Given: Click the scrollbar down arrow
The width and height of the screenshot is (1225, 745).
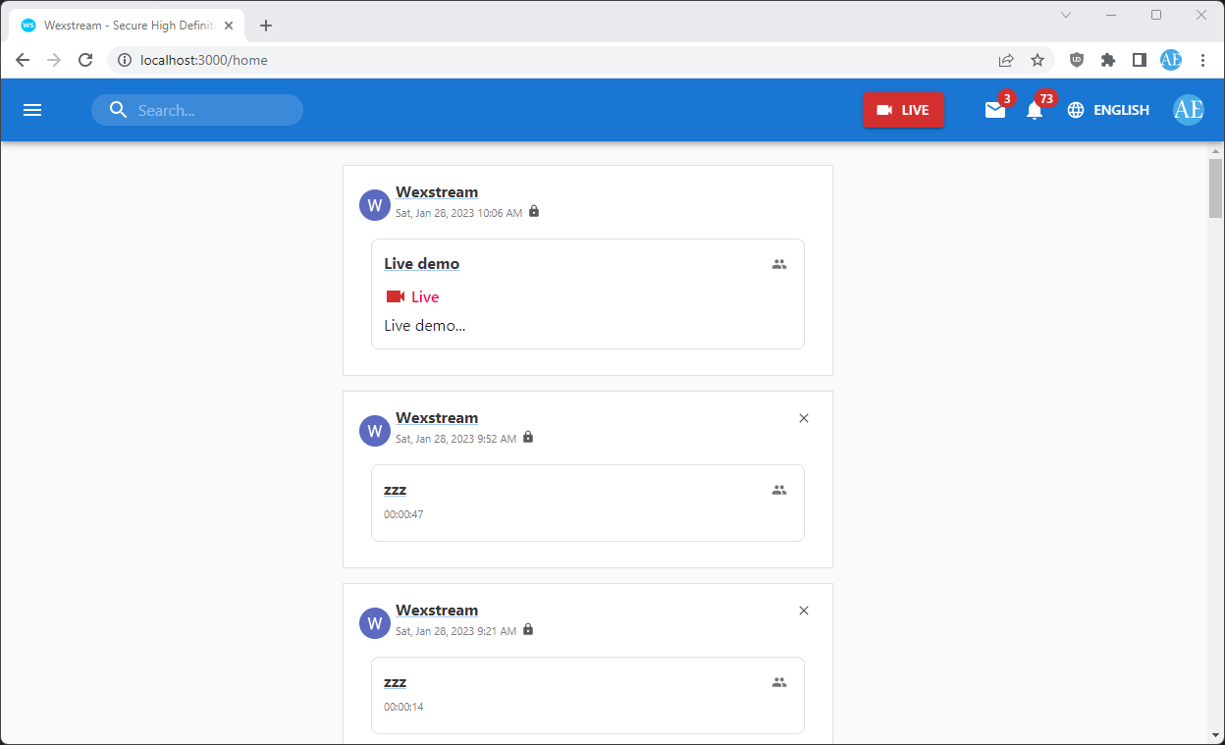Looking at the screenshot, I should point(1216,734).
